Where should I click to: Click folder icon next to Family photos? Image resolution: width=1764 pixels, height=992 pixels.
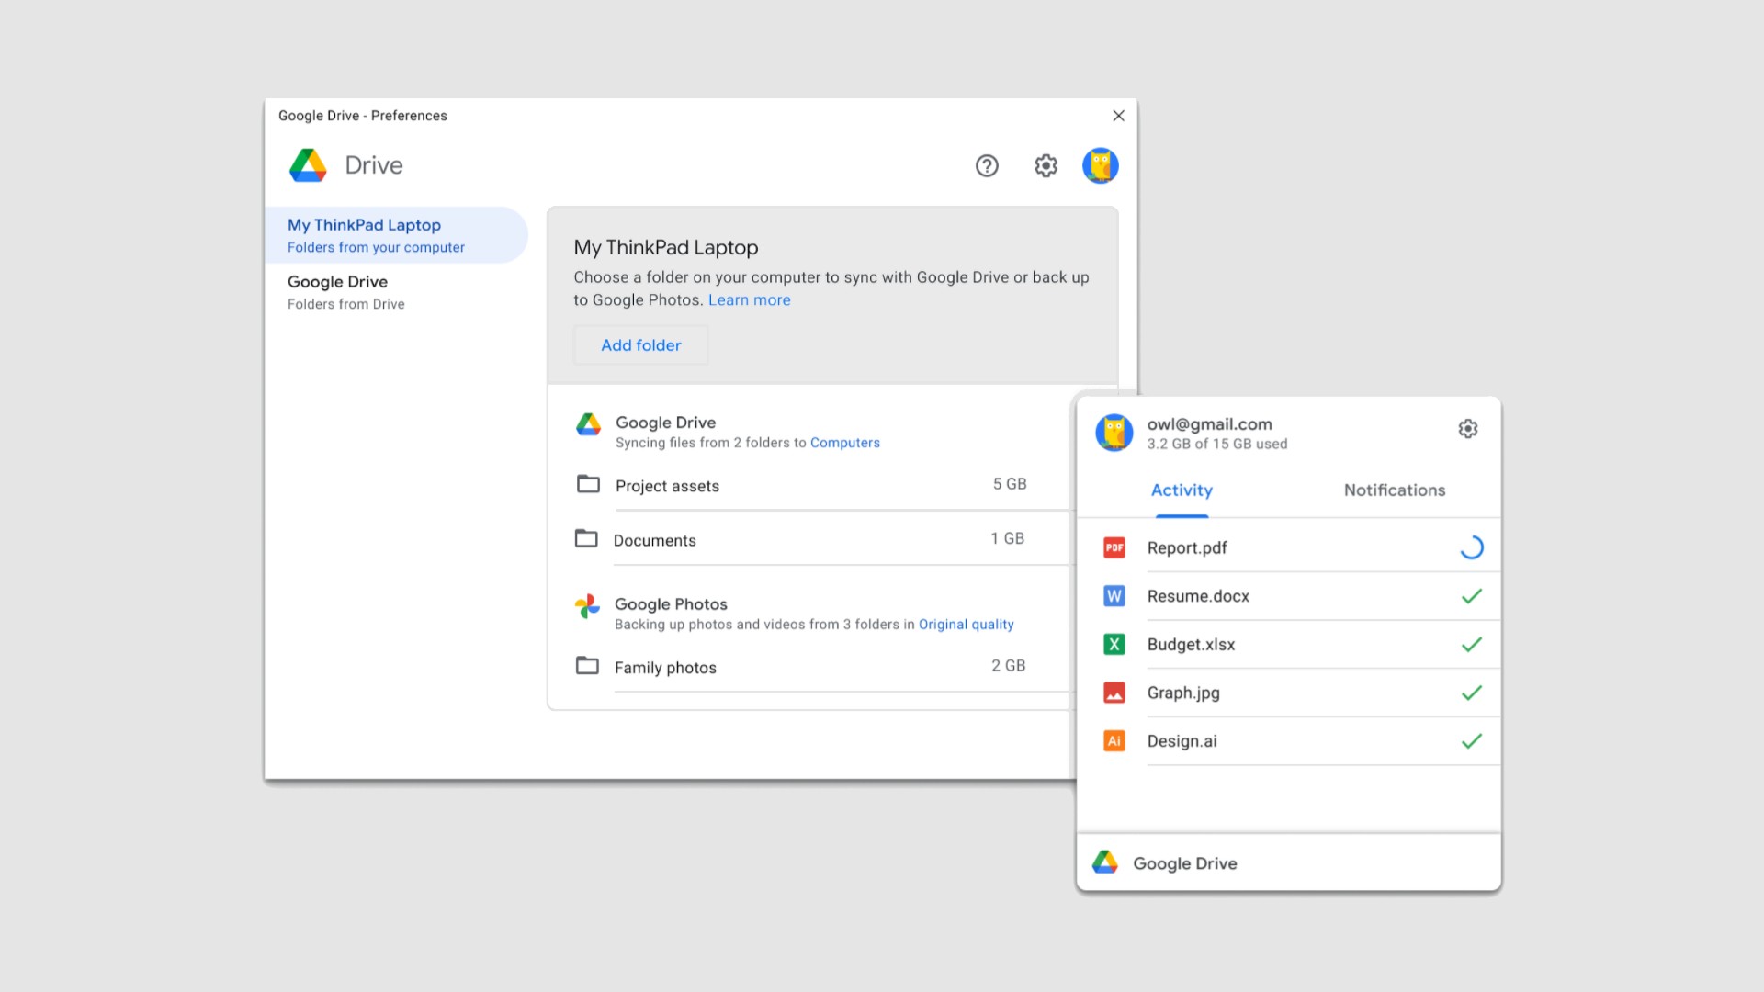point(587,665)
